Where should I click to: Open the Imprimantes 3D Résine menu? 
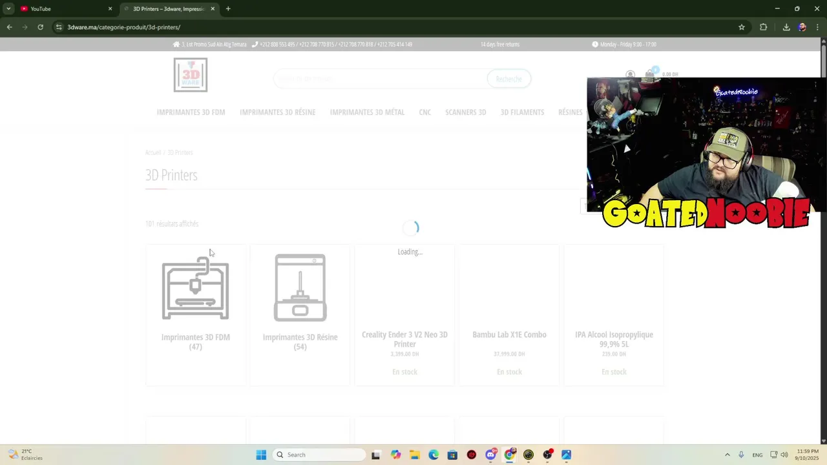tap(277, 112)
